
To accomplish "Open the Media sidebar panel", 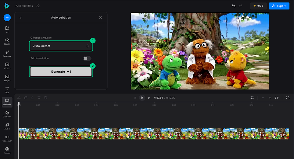I will point(7,42).
